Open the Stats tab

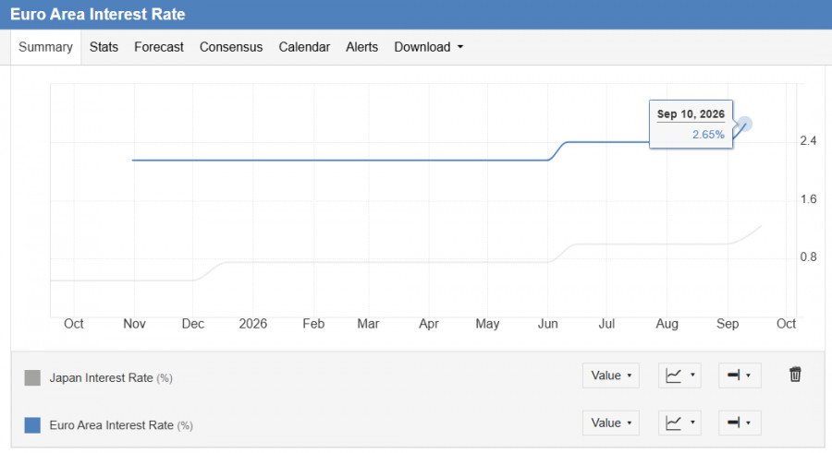pos(104,47)
